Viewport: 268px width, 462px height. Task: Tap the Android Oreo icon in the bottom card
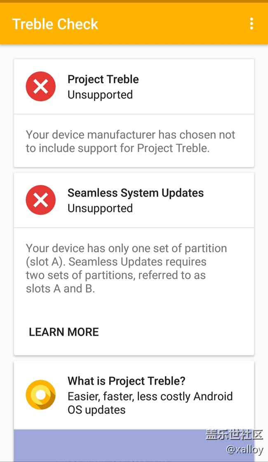pyautogui.click(x=40, y=395)
